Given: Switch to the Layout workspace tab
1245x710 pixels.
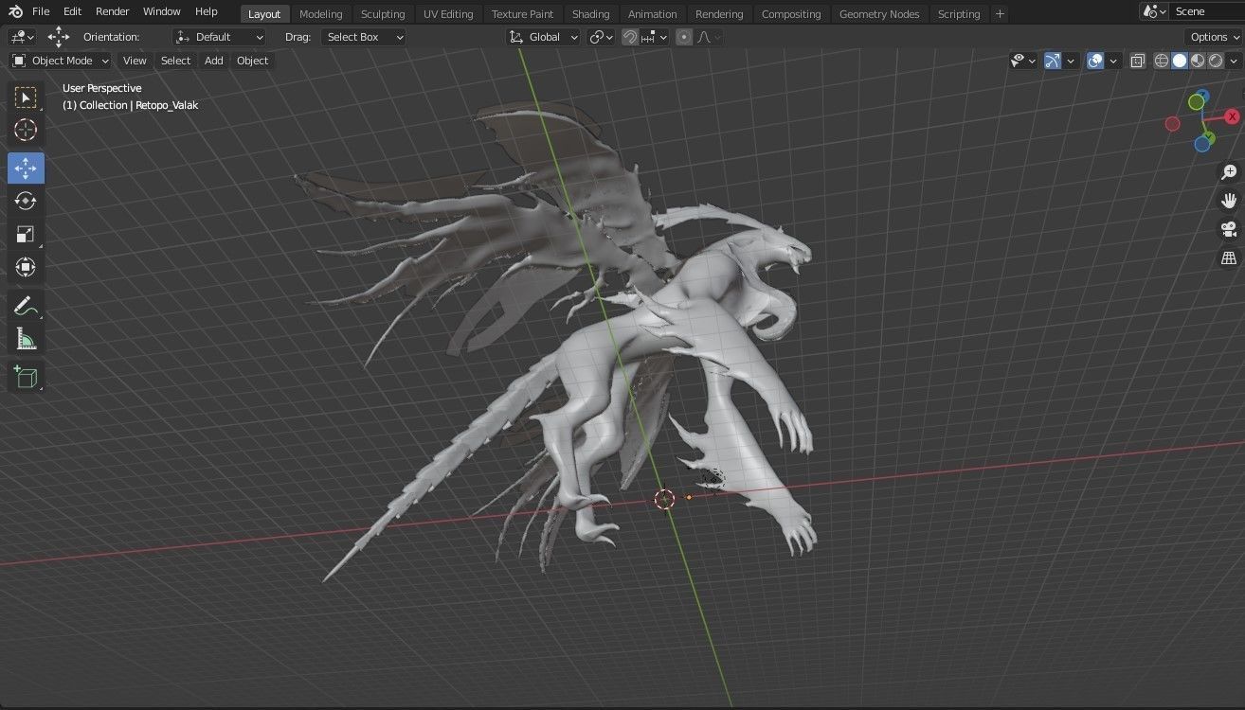Looking at the screenshot, I should tap(264, 14).
